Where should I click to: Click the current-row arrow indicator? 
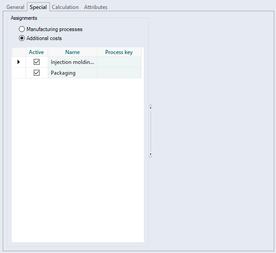(x=18, y=62)
